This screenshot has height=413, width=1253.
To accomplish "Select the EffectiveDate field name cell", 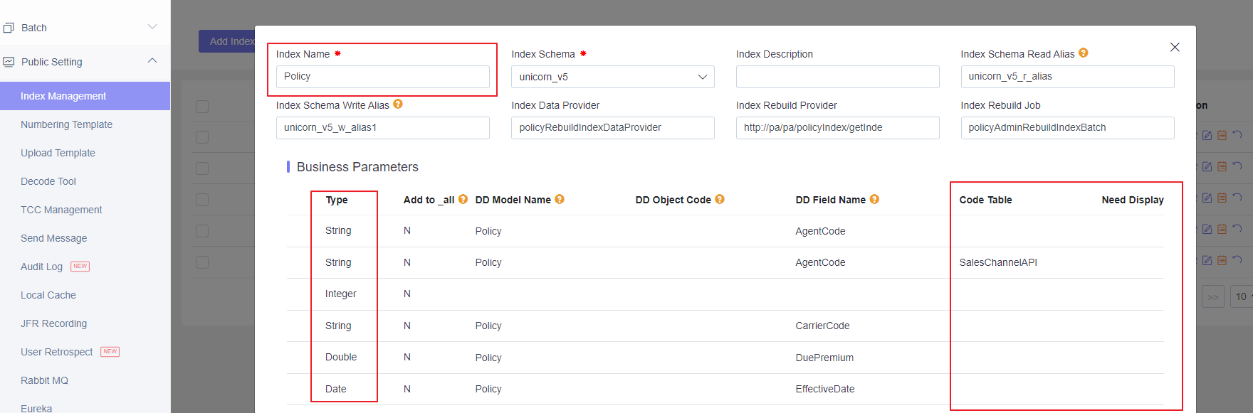I will point(825,389).
